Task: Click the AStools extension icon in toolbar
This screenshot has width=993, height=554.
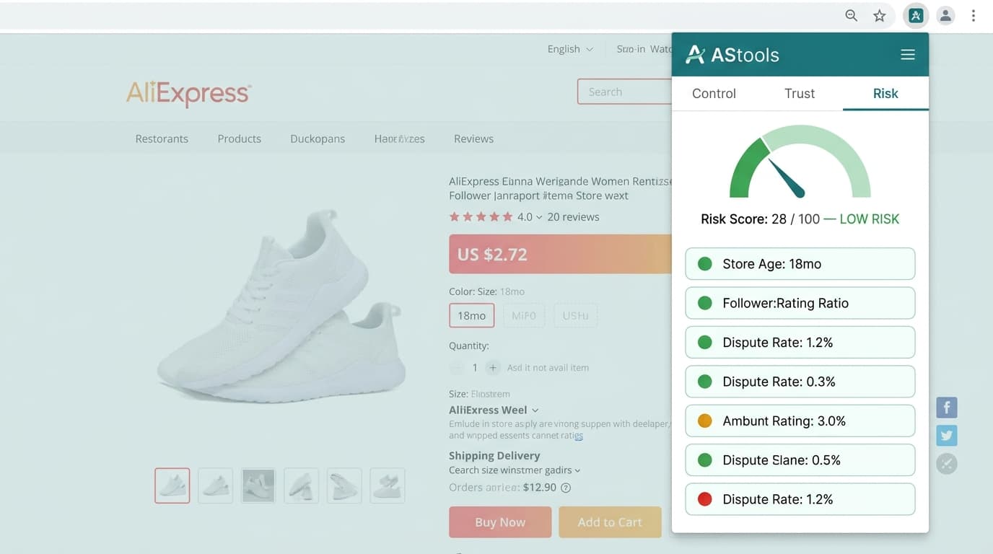Action: coord(916,16)
